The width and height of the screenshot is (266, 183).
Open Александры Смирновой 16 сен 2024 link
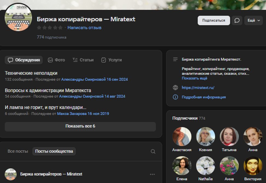(94, 79)
